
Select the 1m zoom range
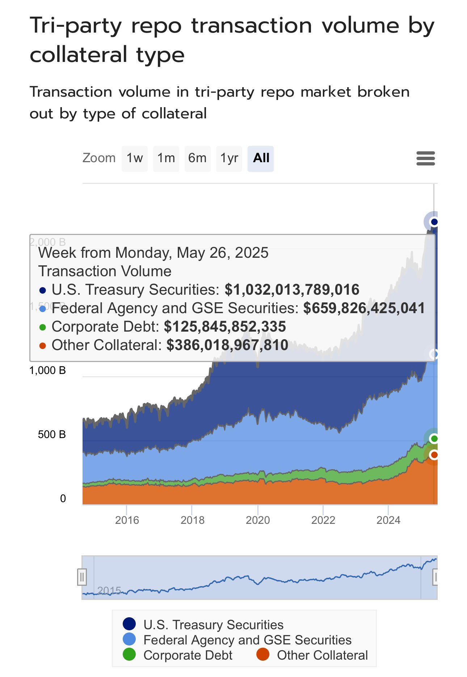(166, 159)
